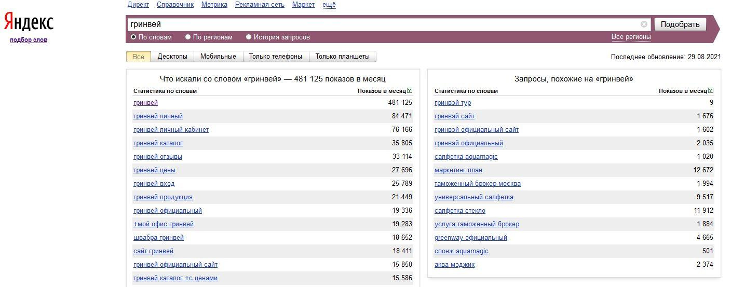This screenshot has width=731, height=287.
Task: Open the гринвей официальный сайт link
Action: click(175, 265)
